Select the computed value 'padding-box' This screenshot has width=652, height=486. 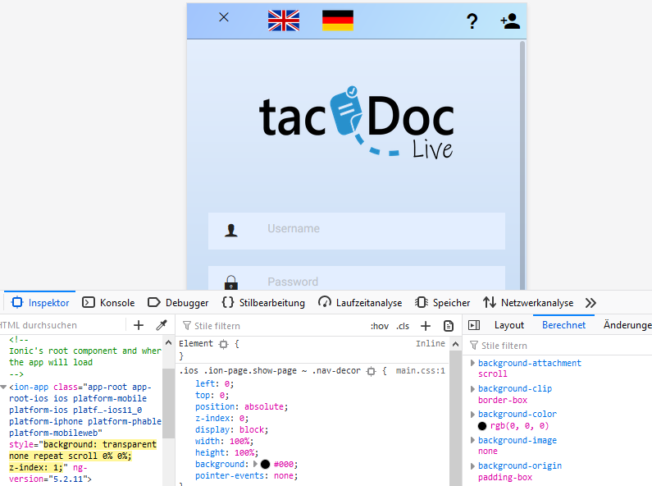[x=505, y=477]
